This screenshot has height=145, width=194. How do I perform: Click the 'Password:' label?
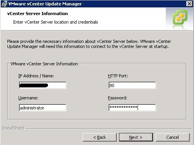[117, 98]
